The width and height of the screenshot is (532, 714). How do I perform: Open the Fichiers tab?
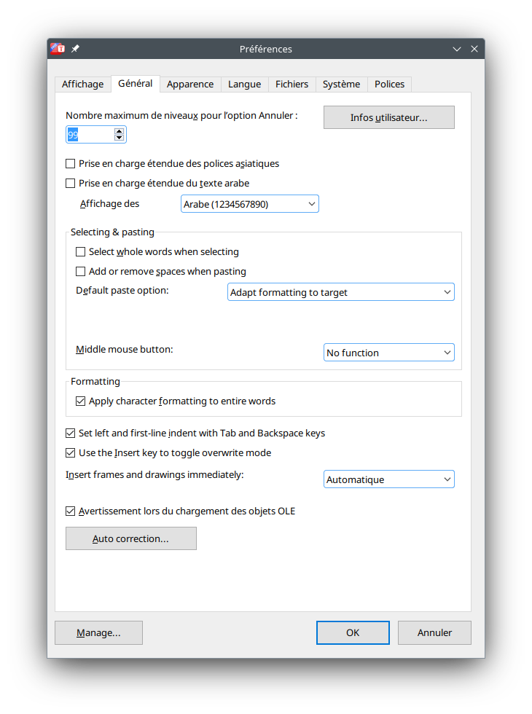pyautogui.click(x=292, y=85)
